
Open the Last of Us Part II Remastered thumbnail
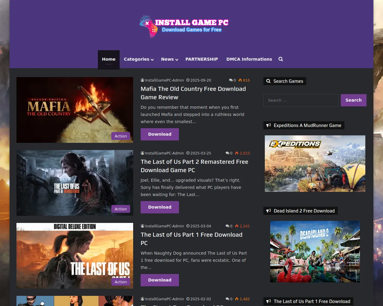click(75, 183)
